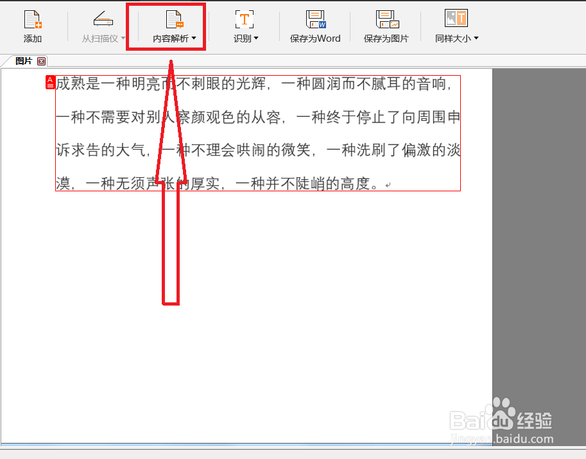Click the red A text-block marker
This screenshot has height=459, width=586.
[50, 82]
